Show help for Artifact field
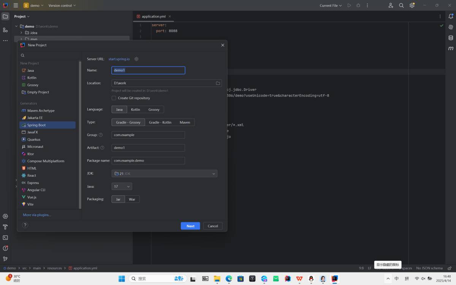This screenshot has width=456, height=285. click(102, 148)
